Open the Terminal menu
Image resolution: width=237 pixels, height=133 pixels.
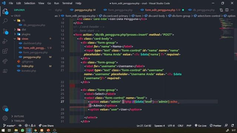point(67,3)
